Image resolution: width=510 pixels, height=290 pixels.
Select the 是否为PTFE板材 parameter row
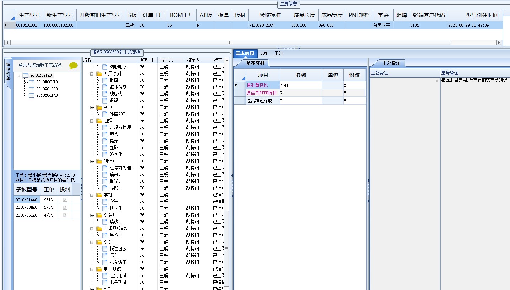[x=300, y=93]
